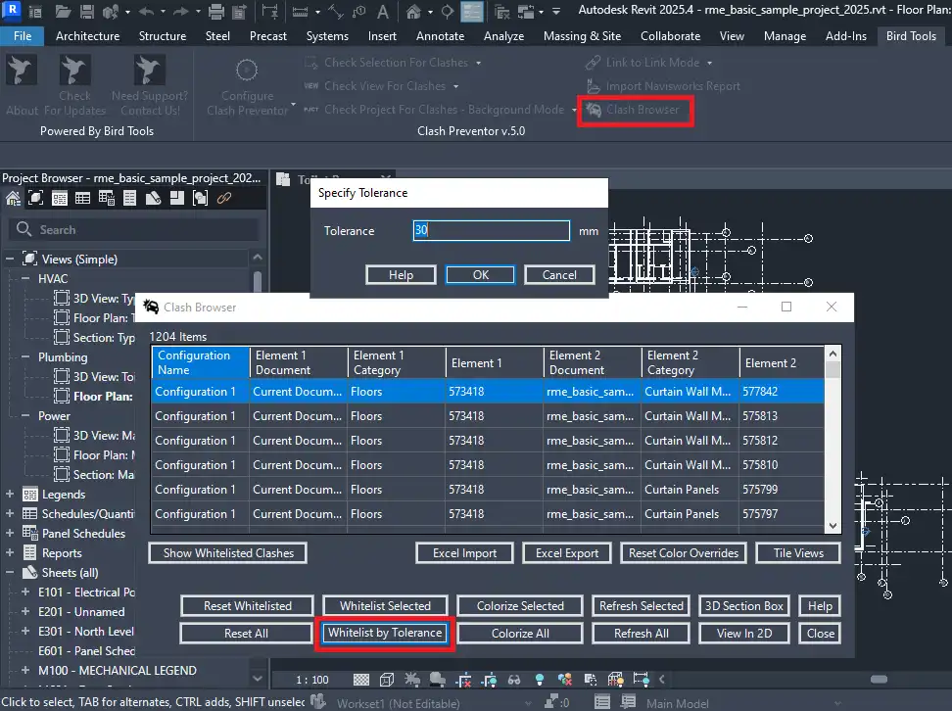Expand the Legends tree node

click(x=10, y=495)
